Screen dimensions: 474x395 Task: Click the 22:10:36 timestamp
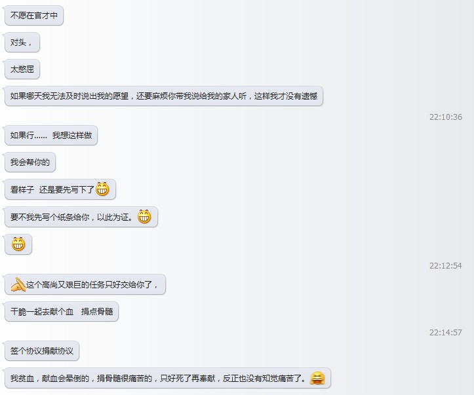point(446,117)
